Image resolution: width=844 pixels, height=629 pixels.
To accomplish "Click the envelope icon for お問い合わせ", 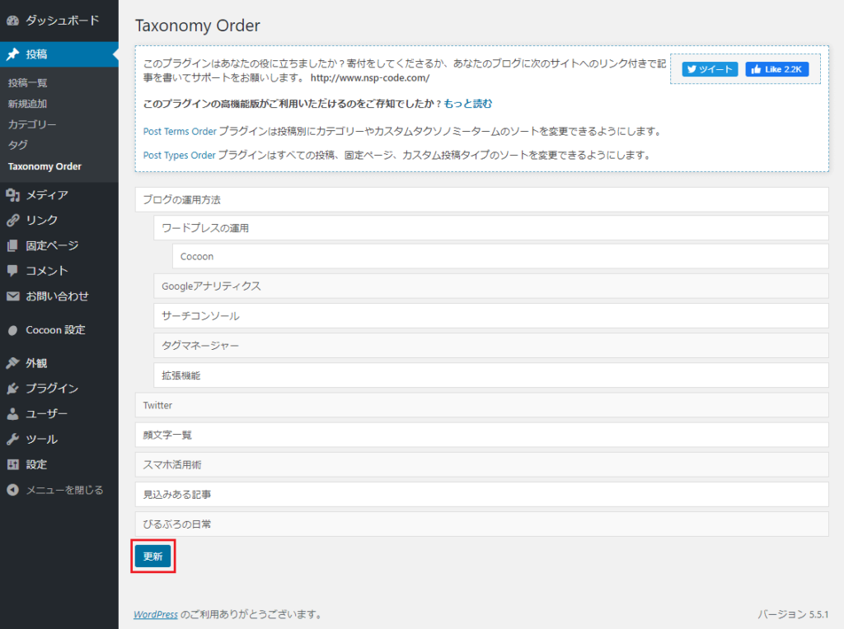I will (x=13, y=296).
